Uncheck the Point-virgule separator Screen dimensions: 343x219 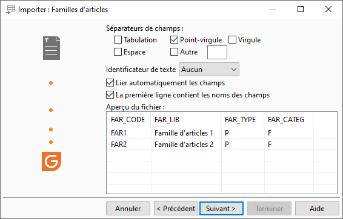point(174,40)
